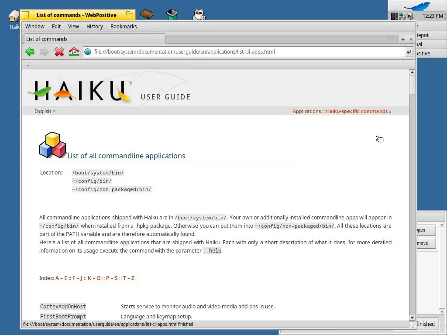
Task: Jump to index F – J
Action: pos(77,278)
